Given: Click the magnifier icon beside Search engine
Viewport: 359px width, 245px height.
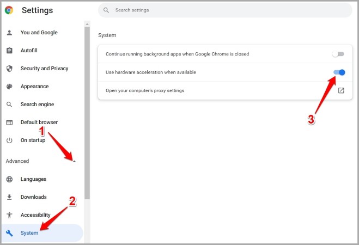Looking at the screenshot, I should [x=9, y=105].
